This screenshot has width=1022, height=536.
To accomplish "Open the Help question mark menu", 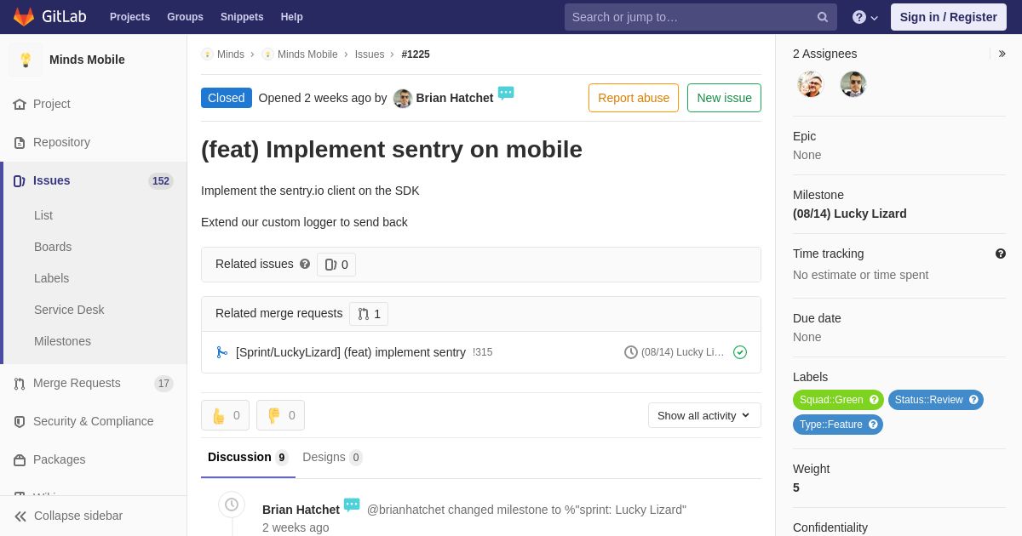I will (865, 17).
